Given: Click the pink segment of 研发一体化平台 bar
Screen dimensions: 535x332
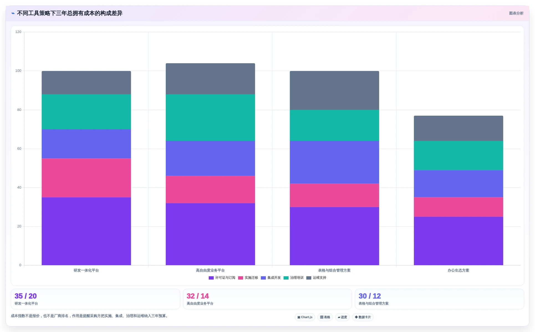Looking at the screenshot, I should click(x=86, y=178).
